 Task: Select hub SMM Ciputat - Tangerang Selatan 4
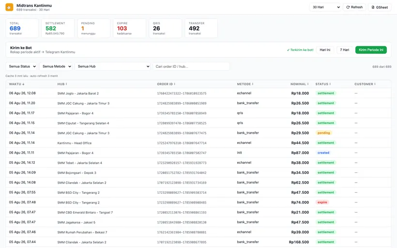(83, 124)
